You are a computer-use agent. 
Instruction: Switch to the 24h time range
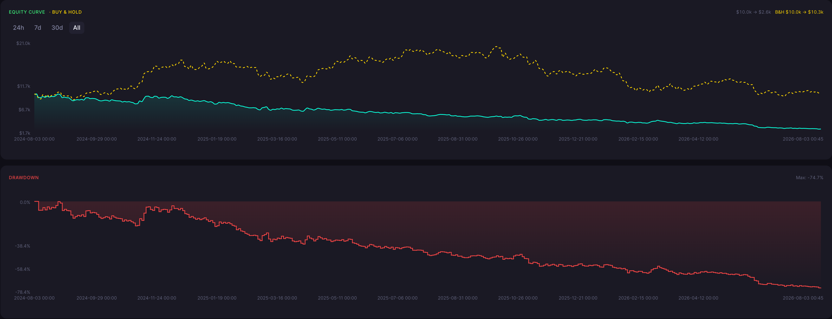(18, 28)
